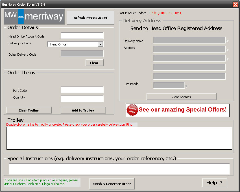
Task: Refresh the product listing
Action: (x=90, y=18)
